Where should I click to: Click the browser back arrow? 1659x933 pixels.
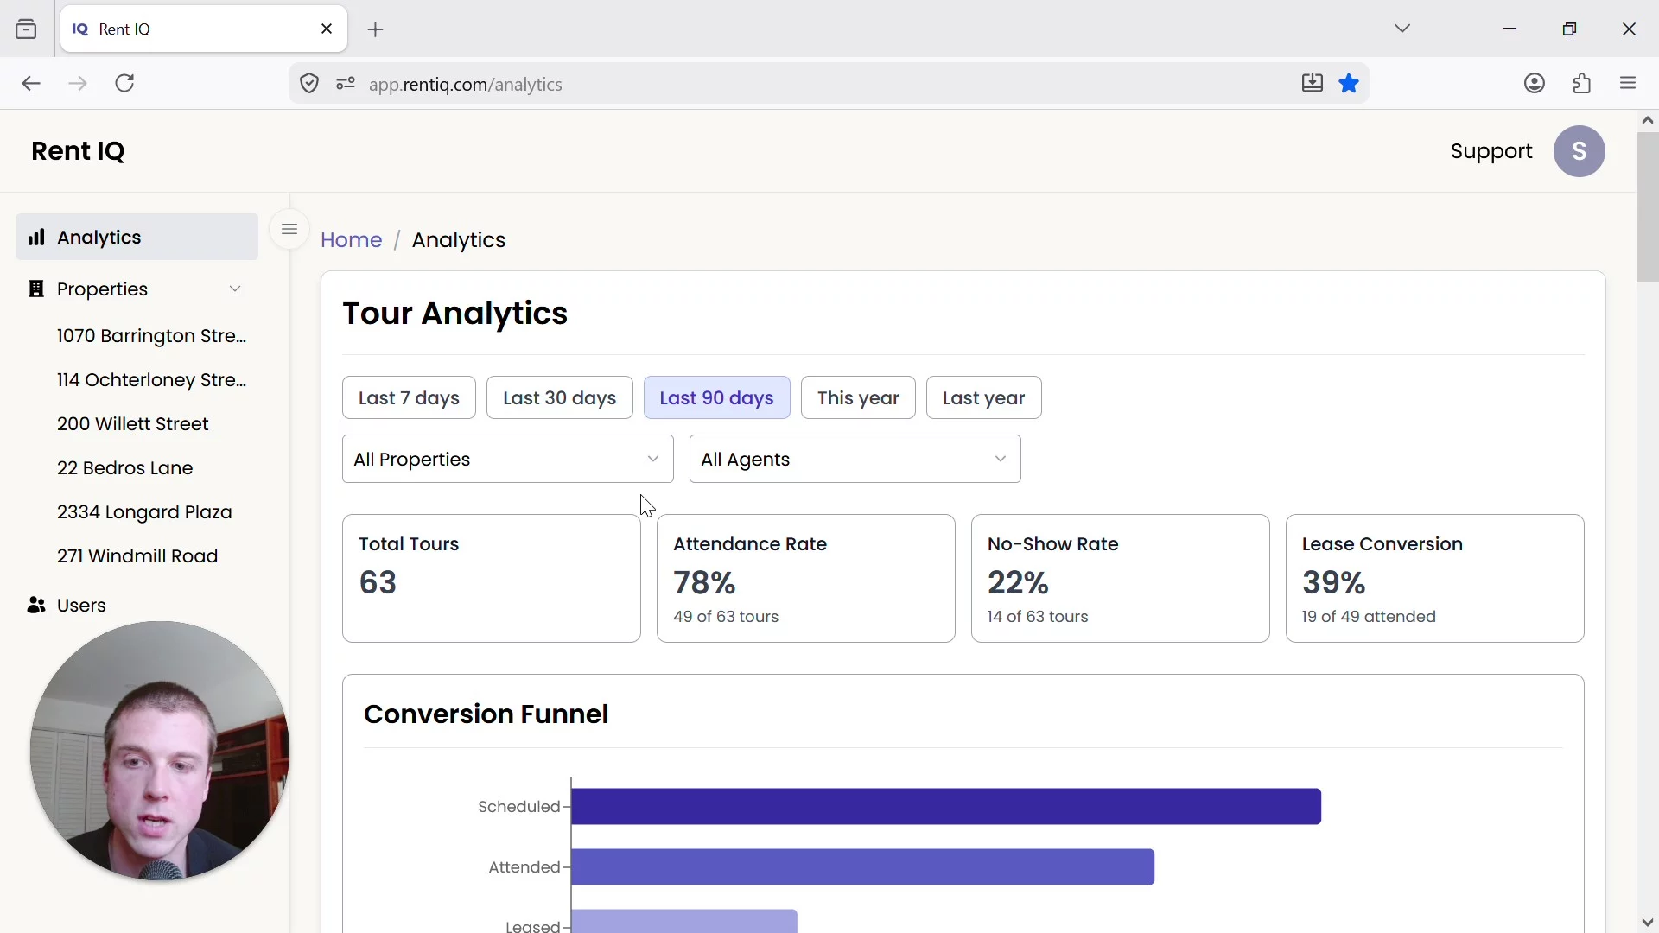31,84
